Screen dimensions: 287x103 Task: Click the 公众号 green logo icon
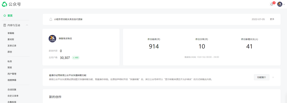tap(5, 4)
